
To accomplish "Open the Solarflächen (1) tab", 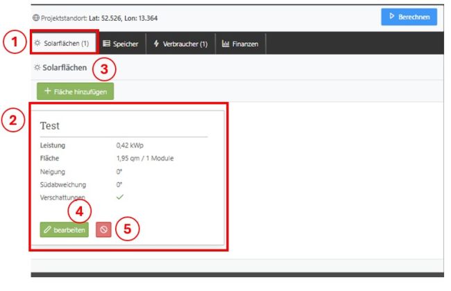I will (x=64, y=44).
